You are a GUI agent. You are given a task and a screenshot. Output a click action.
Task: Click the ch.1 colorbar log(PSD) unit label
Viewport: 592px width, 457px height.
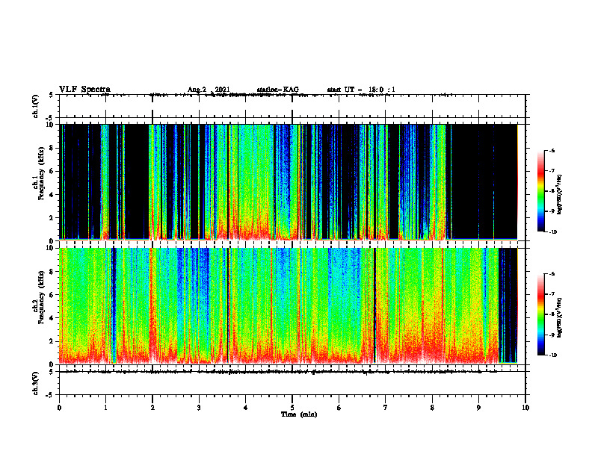tap(560, 194)
